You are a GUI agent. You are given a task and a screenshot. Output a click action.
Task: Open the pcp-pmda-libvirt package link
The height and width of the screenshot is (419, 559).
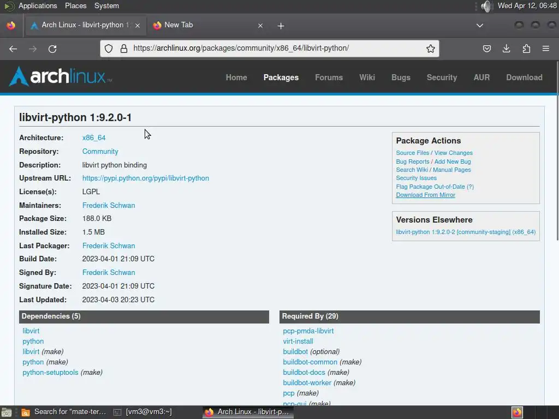[x=308, y=331]
